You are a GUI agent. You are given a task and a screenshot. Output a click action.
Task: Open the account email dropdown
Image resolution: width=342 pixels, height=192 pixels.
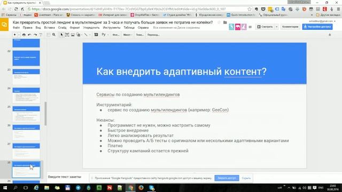(x=322, y=21)
